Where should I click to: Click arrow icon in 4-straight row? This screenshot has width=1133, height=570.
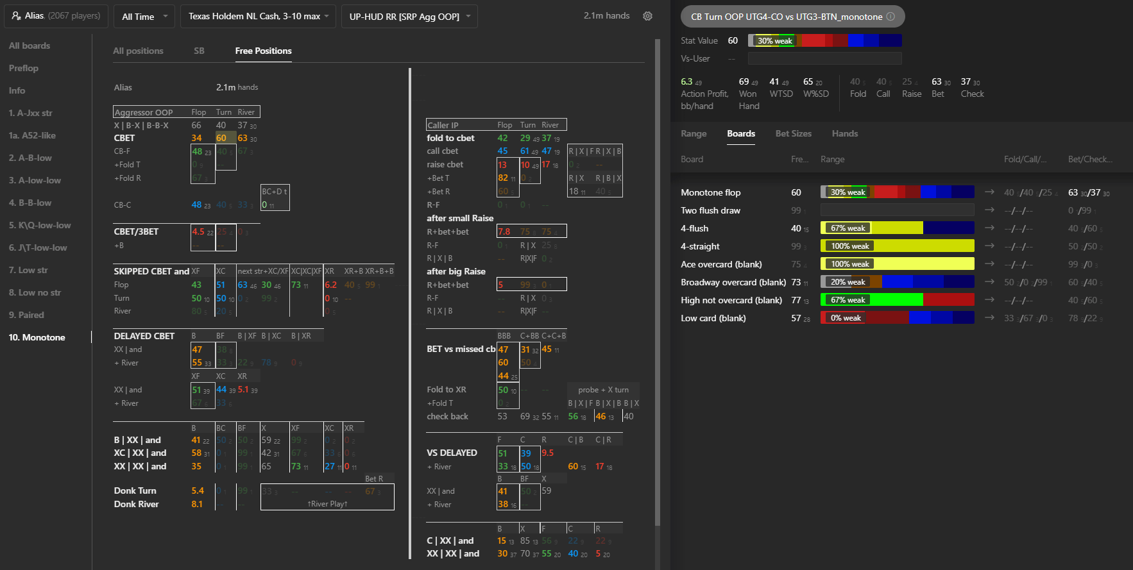989,246
